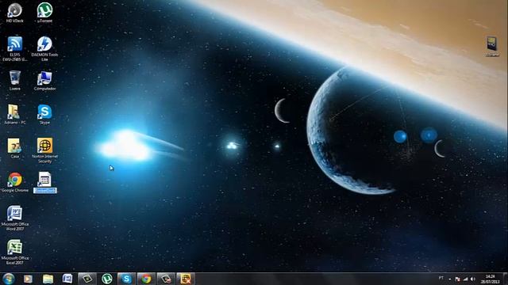Select the highlighted desktop file with calendar icon
Viewport: 508px width, 285px height.
pos(44,183)
